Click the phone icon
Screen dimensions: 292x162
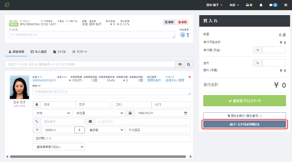(x=37, y=122)
